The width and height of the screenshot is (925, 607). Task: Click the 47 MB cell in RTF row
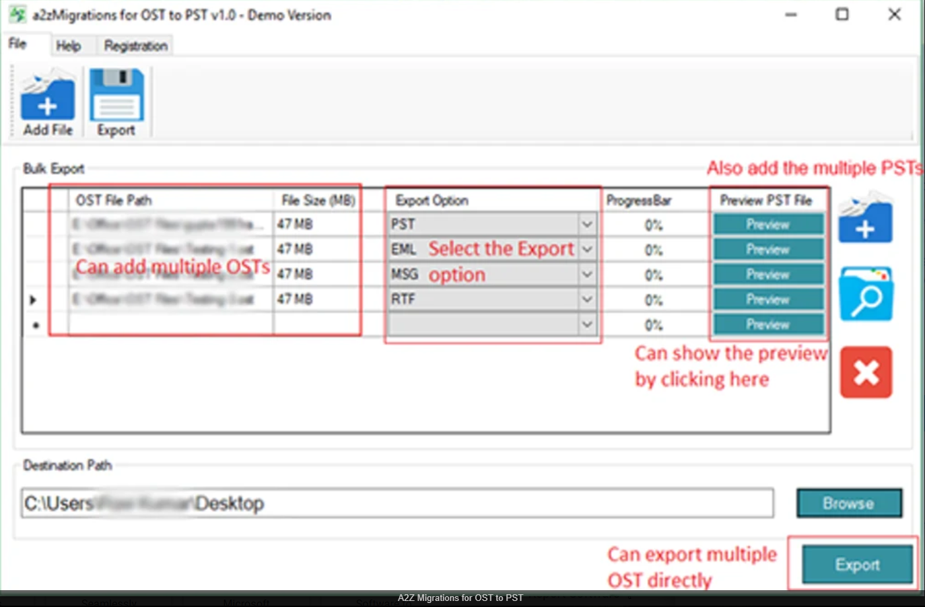tap(317, 299)
